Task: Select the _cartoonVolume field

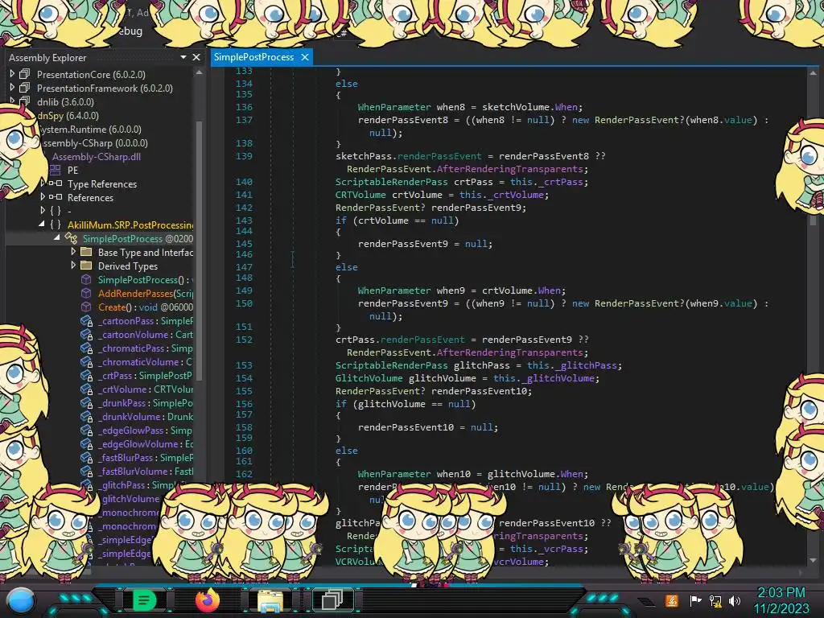Action: pos(146,334)
